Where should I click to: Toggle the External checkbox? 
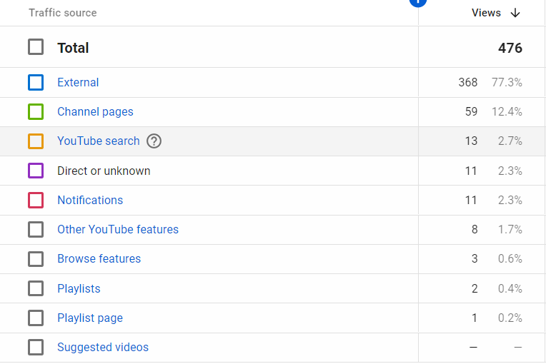pyautogui.click(x=36, y=82)
